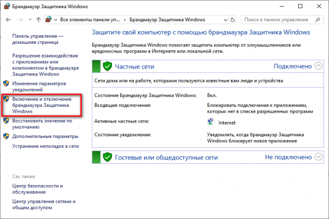Click the 'Internet' network name
Screen dimensions: 329x219
(227, 123)
